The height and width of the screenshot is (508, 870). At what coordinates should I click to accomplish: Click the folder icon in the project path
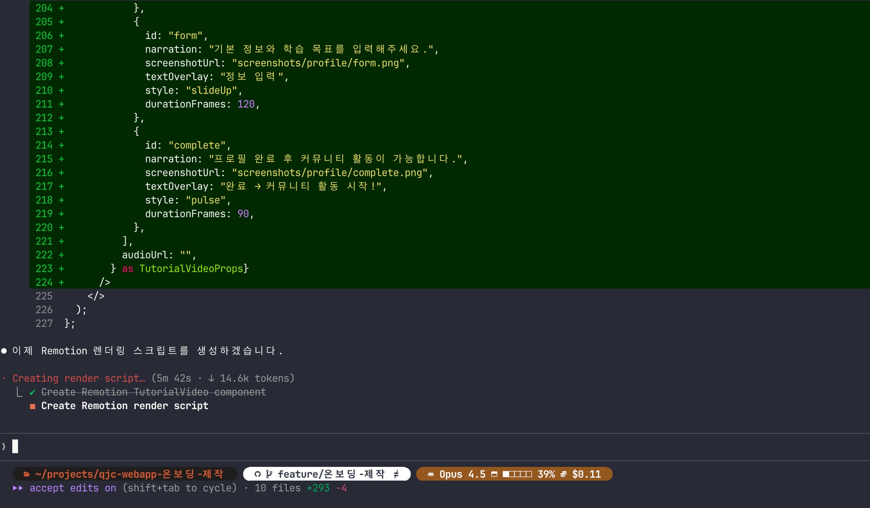click(x=27, y=474)
